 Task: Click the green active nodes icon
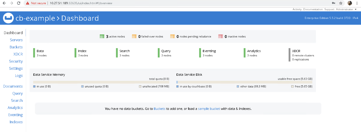pyautogui.click(x=102, y=37)
